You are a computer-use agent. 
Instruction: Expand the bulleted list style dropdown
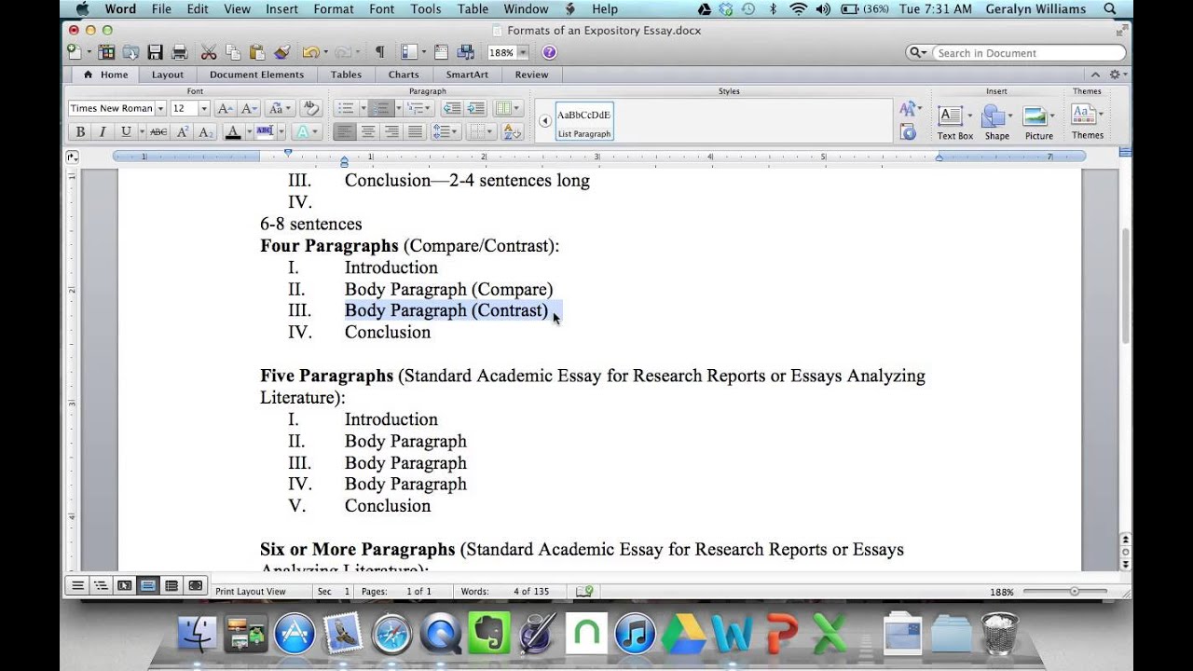pos(362,109)
